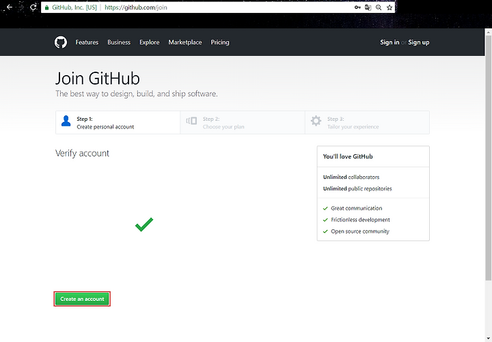Image resolution: width=492 pixels, height=342 pixels.
Task: Open the Pricing page link
Action: [x=220, y=42]
